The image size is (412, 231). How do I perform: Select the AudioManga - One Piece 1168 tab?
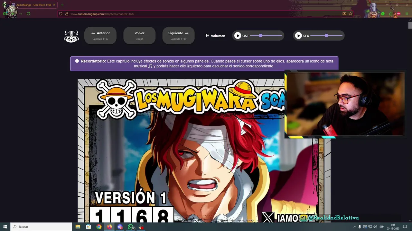(x=34, y=5)
